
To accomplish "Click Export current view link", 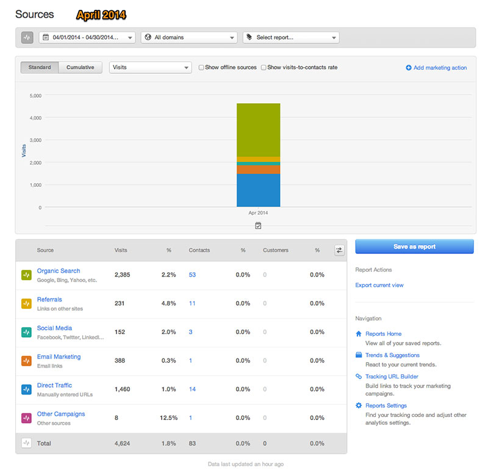I will click(x=379, y=285).
